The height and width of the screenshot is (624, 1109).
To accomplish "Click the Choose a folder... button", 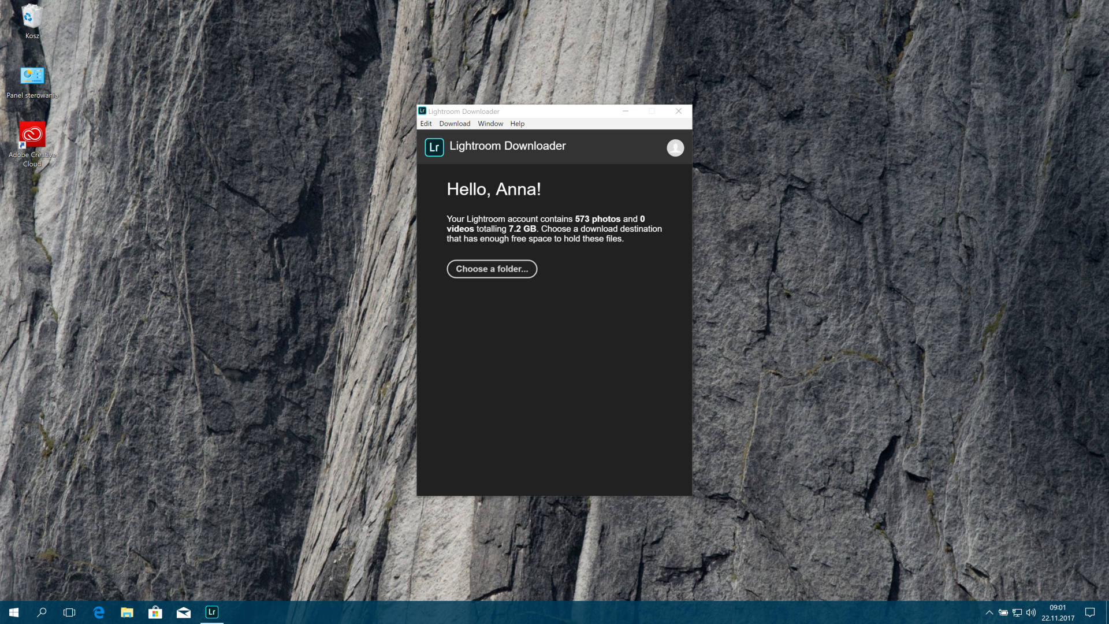I will pyautogui.click(x=492, y=269).
